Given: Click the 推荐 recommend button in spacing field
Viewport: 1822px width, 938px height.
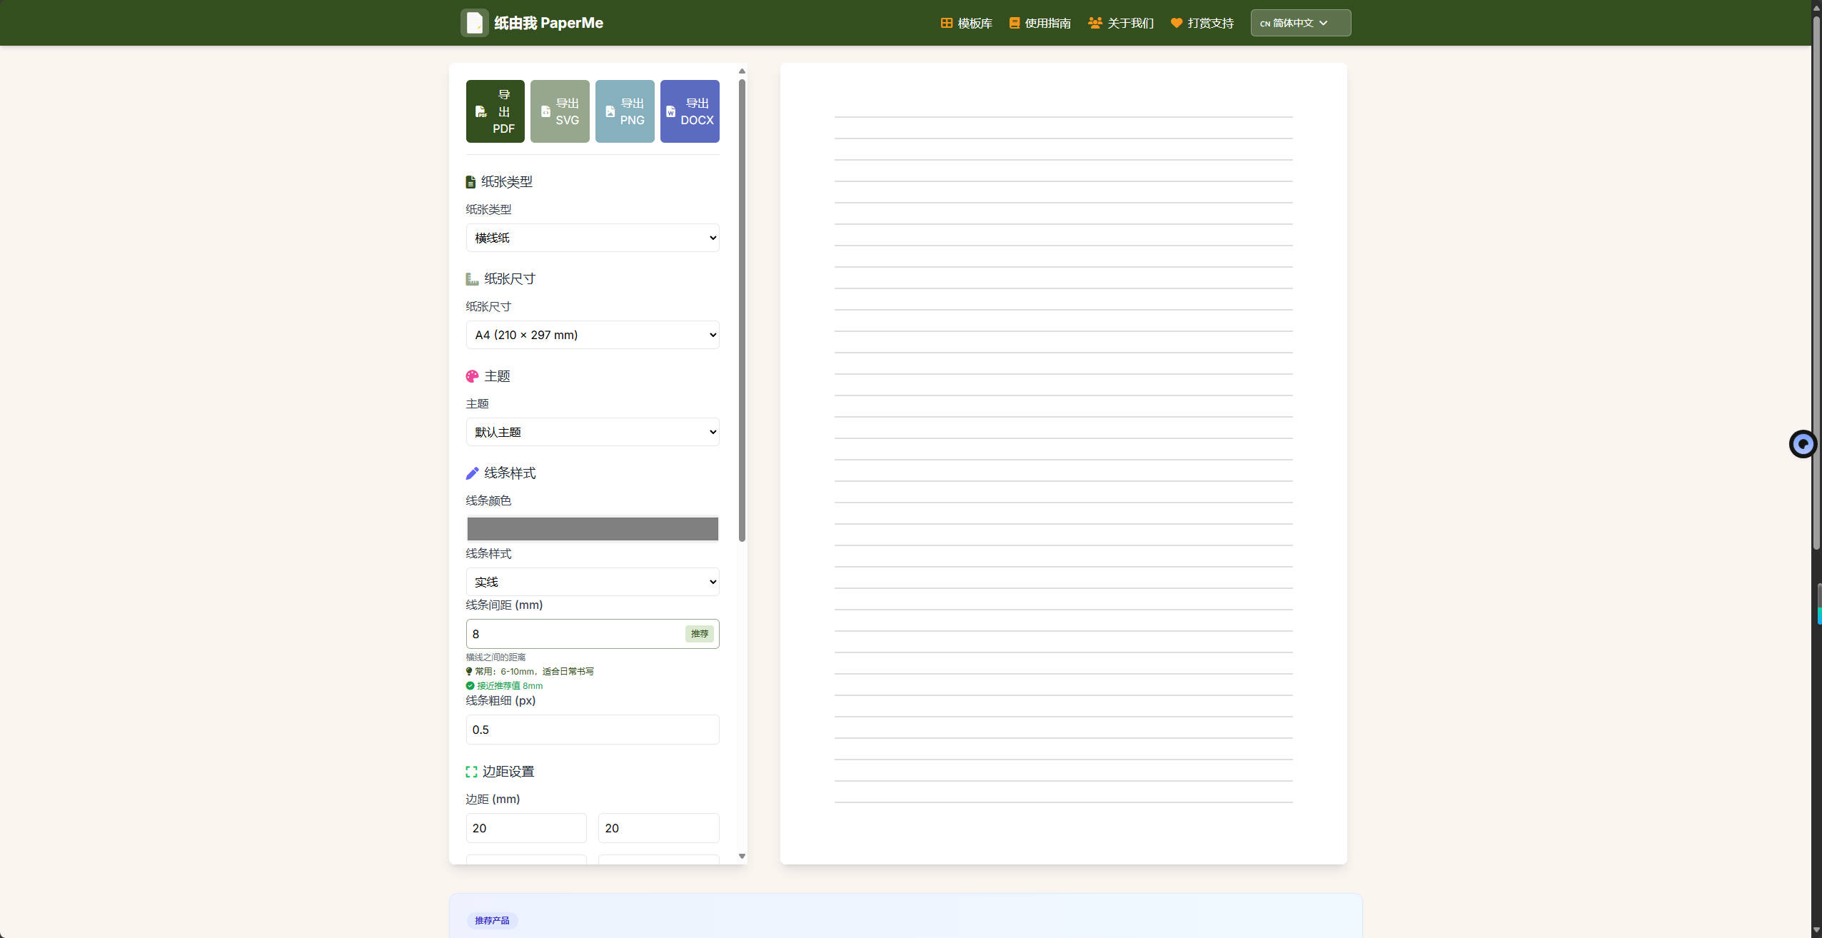Looking at the screenshot, I should (699, 634).
